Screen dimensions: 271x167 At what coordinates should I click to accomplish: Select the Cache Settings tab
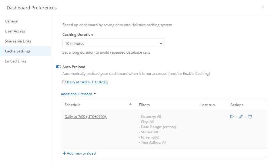tap(18, 51)
